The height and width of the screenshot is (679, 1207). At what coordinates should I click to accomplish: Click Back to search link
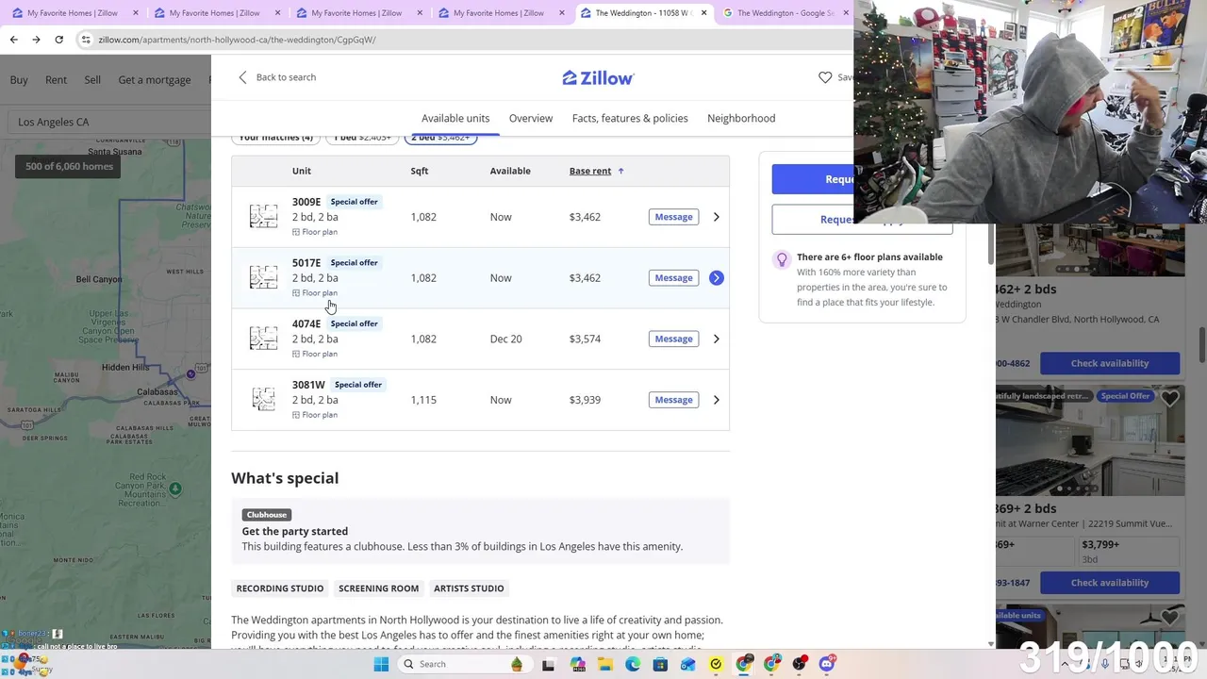[x=277, y=77]
